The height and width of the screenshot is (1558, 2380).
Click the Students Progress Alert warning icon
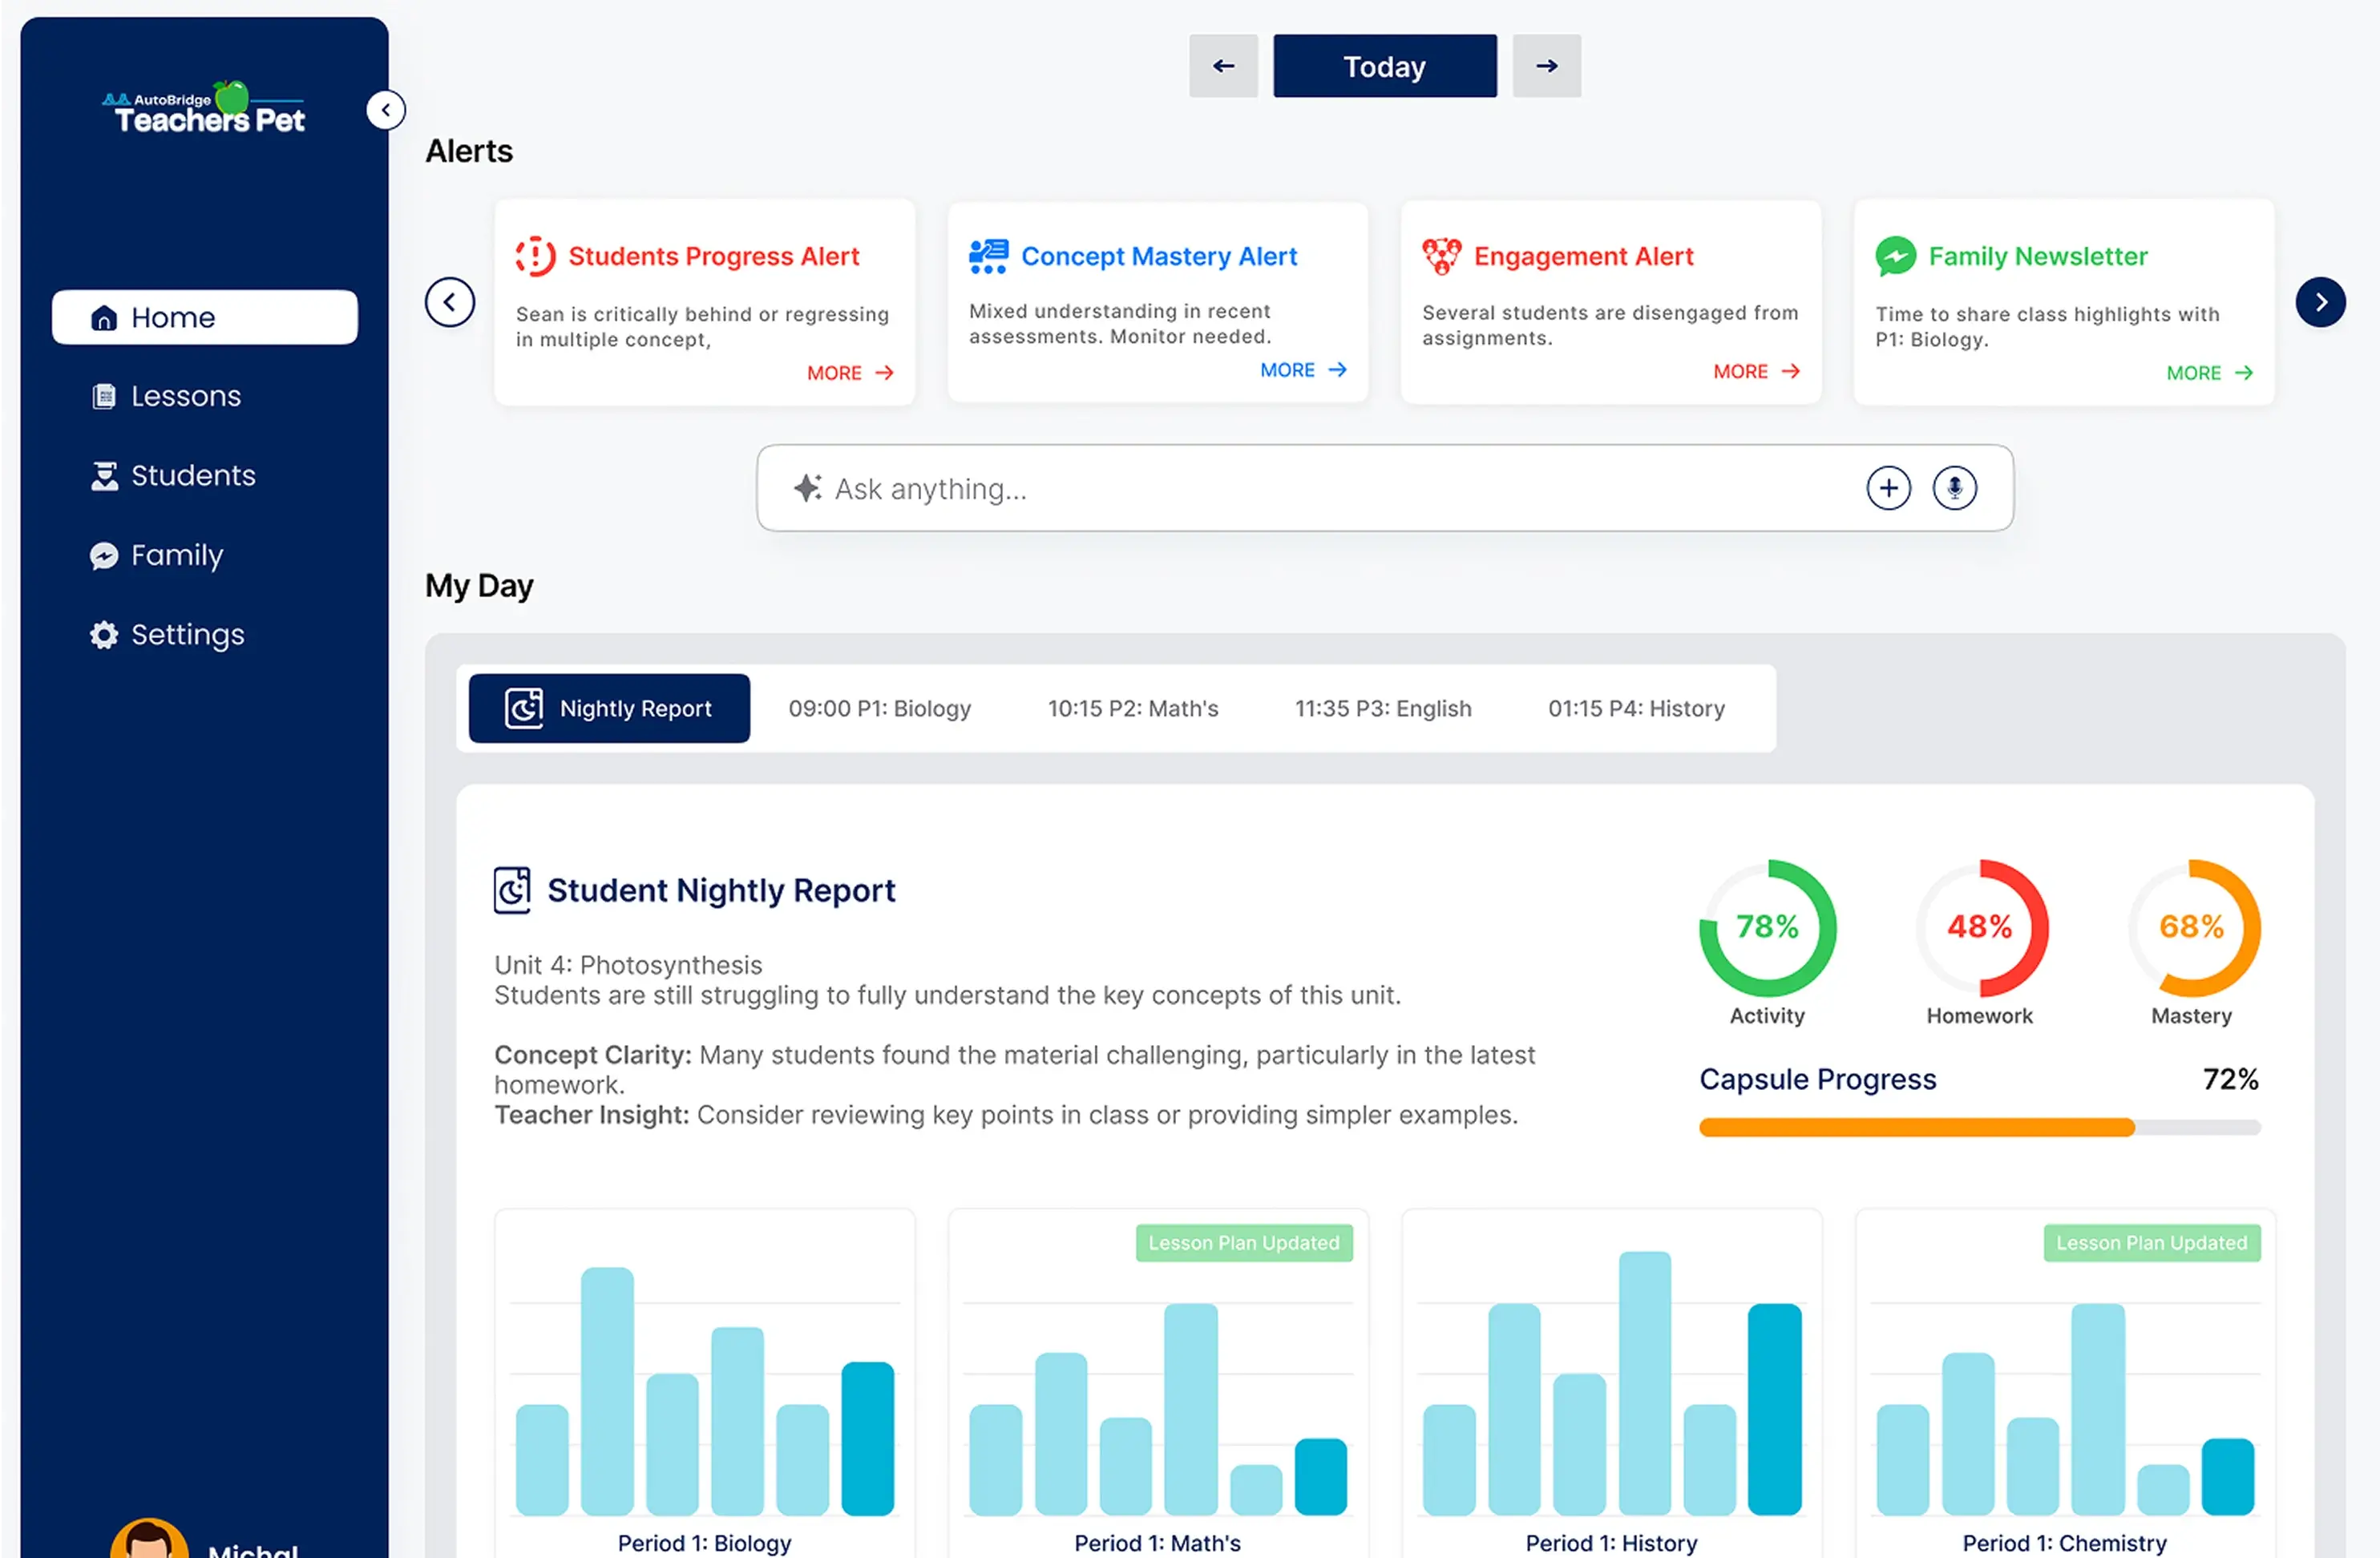click(x=535, y=256)
